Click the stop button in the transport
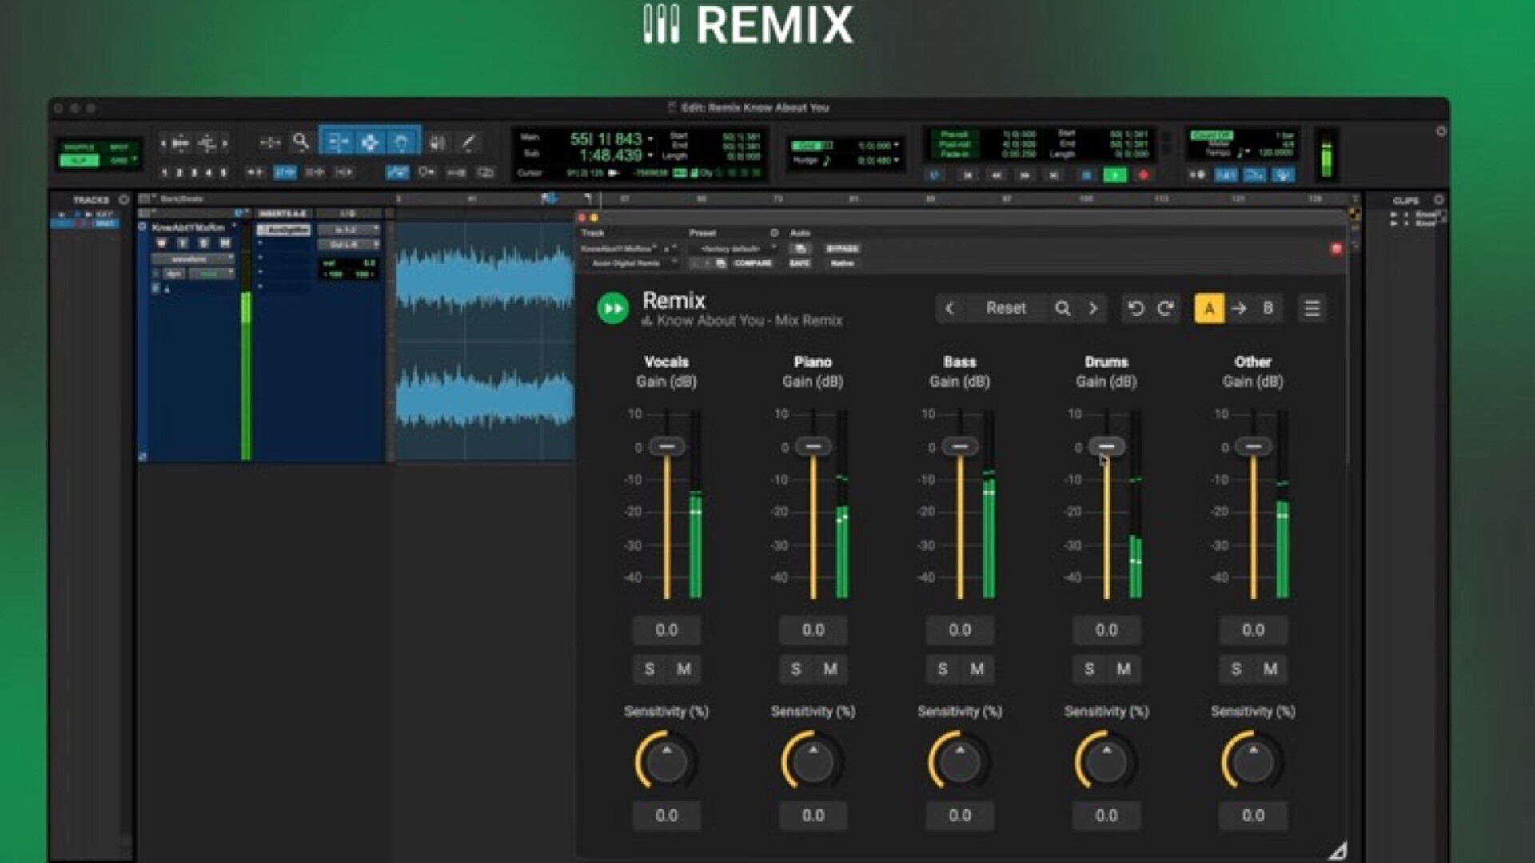Screen dimensions: 1535x863 [x=1086, y=174]
